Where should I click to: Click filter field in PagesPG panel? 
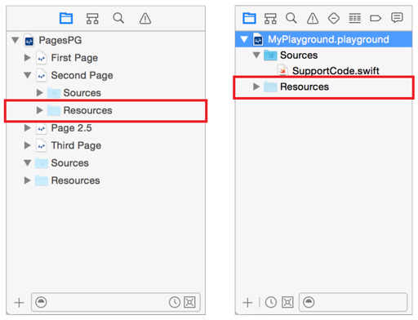coord(116,302)
